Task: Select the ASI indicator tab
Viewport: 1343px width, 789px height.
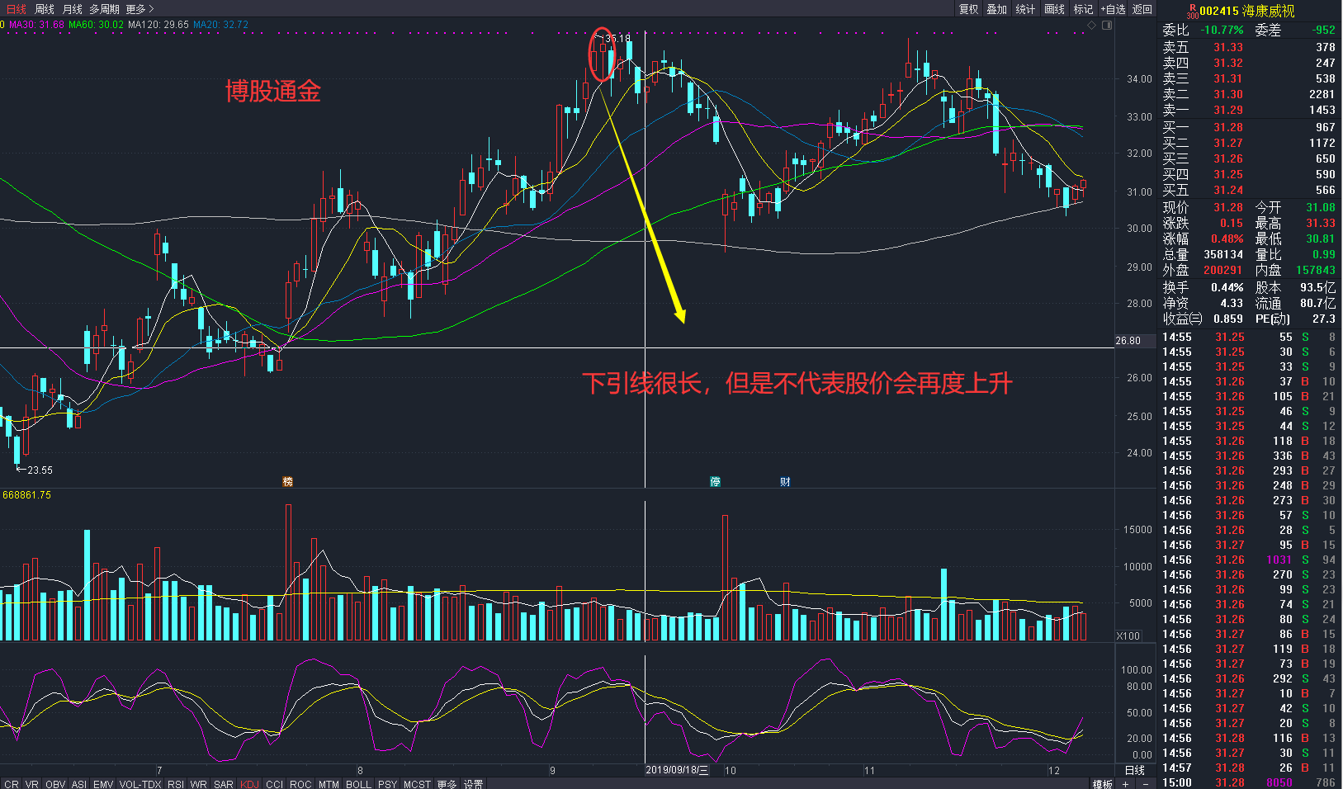Action: [79, 784]
